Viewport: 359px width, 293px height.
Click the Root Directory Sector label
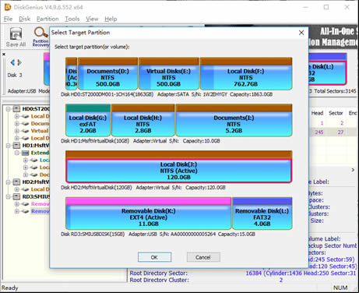158,274
